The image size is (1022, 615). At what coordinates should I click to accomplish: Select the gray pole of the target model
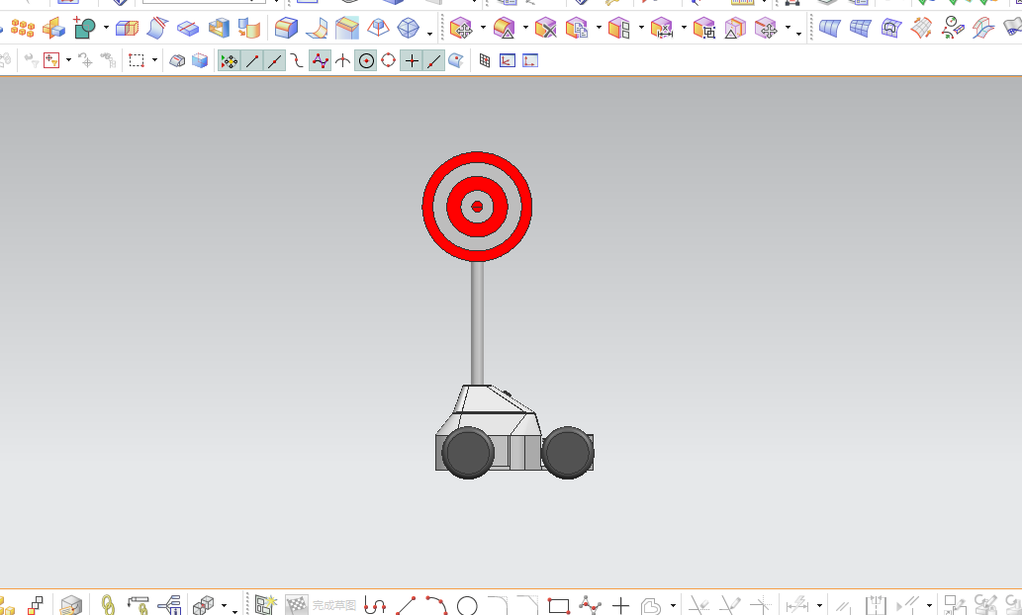477,322
